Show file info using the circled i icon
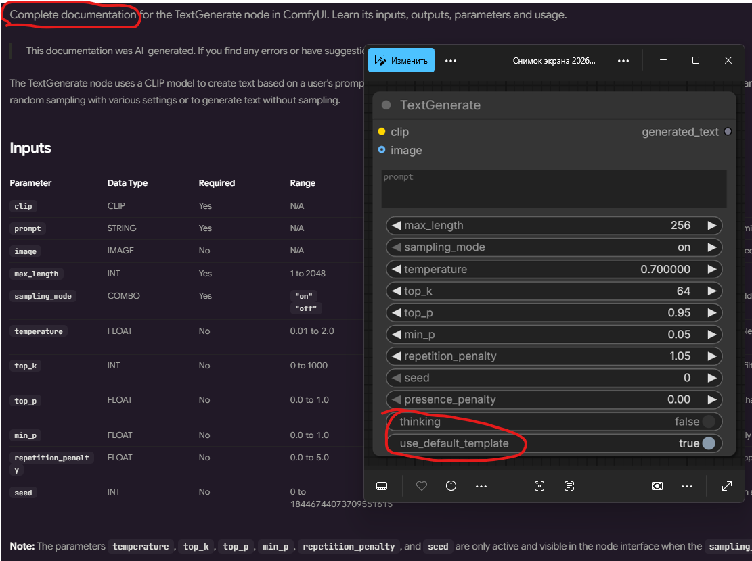The image size is (752, 561). 451,486
